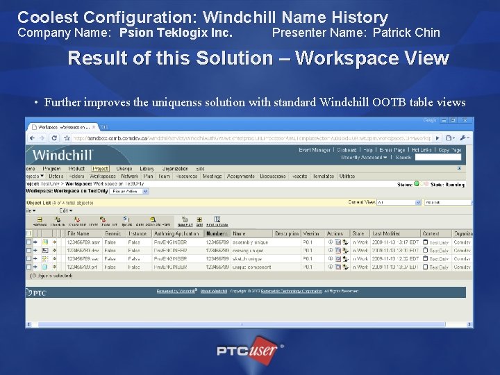The height and width of the screenshot is (375, 500).
Task: Select the checkbox for 123456789.prt
Action: tap(28, 267)
